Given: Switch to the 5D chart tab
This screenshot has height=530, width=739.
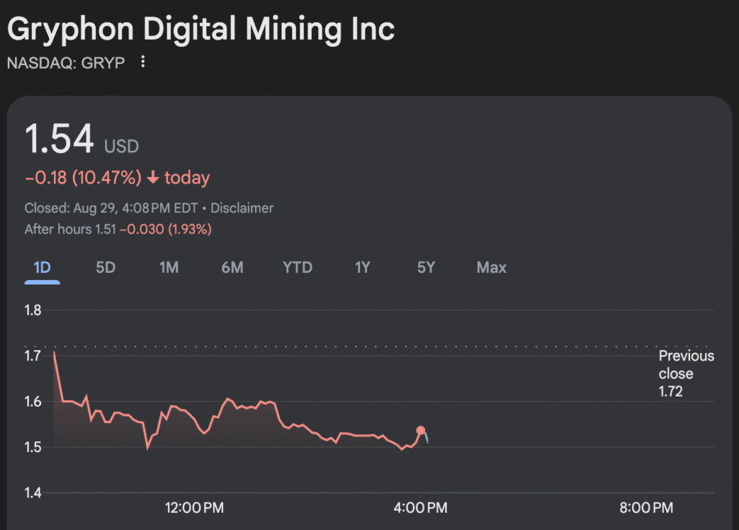Looking at the screenshot, I should (105, 267).
